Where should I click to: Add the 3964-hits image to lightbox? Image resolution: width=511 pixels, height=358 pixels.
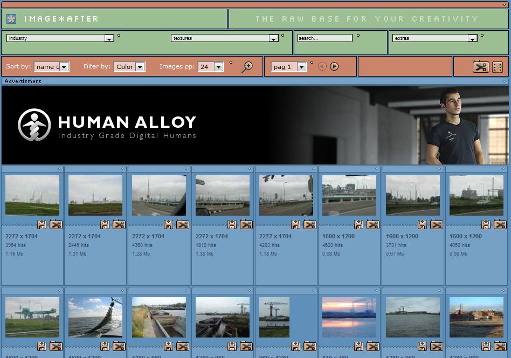pos(56,224)
